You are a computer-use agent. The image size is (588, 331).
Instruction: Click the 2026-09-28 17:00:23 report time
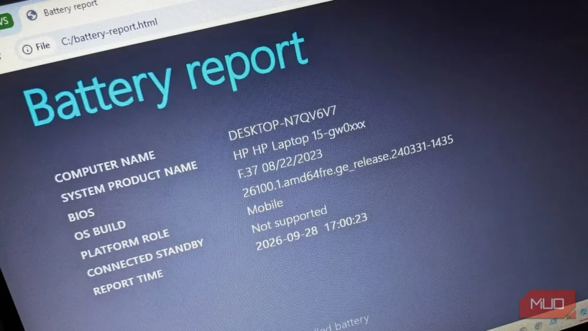(x=311, y=232)
